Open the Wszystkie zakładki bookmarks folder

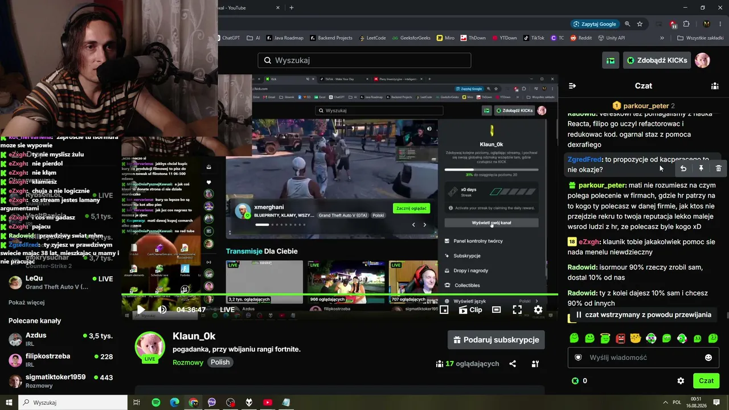click(x=700, y=38)
